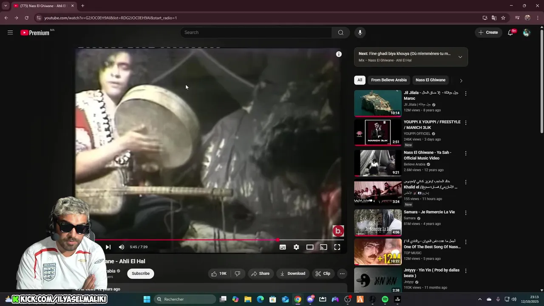
Task: Create a Clip from the video
Action: pos(323,274)
